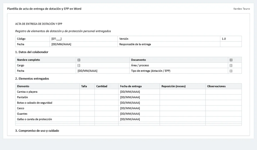Select the 'Talla' column header
The height and width of the screenshot is (150, 257).
[87, 86]
